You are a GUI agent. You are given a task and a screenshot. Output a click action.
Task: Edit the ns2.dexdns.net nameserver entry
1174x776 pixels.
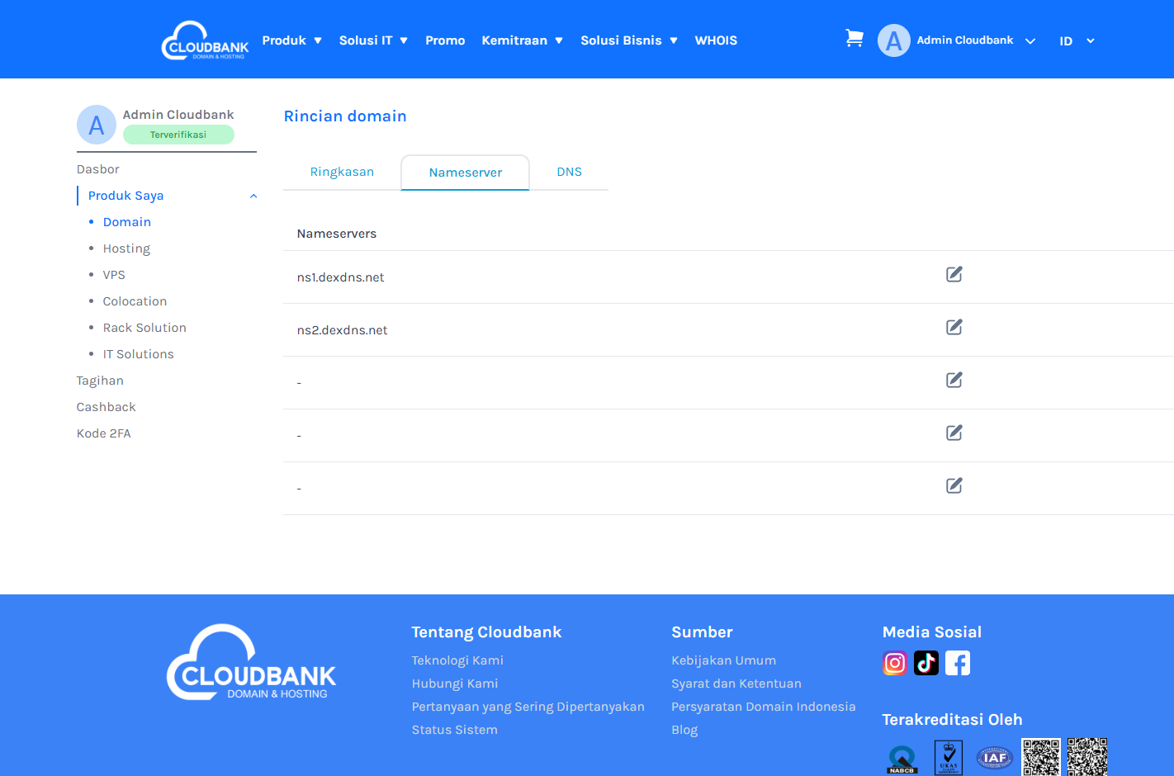point(954,328)
